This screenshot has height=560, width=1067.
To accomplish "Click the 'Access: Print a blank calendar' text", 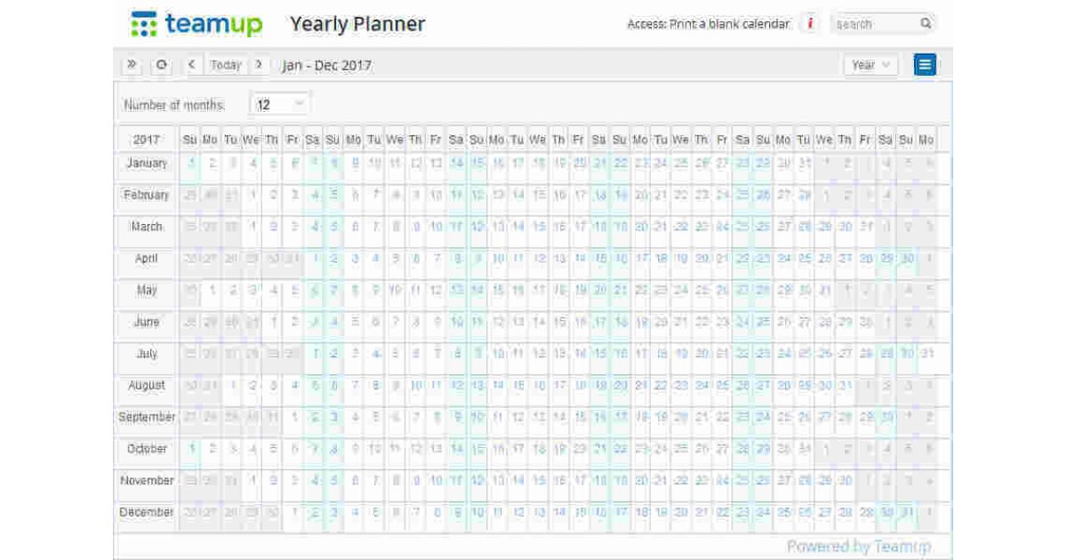I will pos(708,24).
